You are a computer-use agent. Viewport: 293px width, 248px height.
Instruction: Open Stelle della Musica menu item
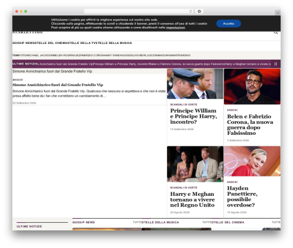(114, 43)
